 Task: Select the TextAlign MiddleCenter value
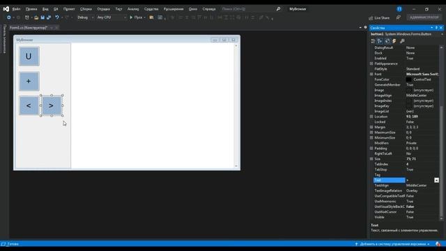(417, 185)
